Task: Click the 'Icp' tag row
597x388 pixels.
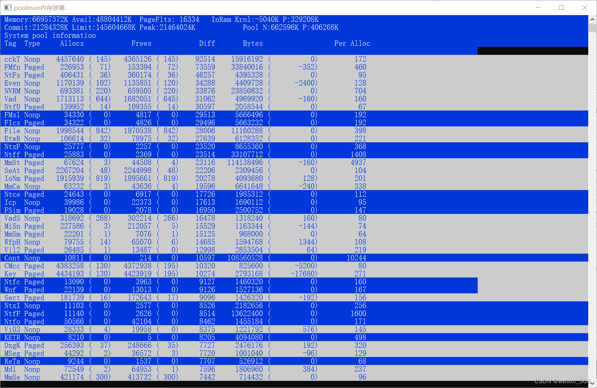Action: click(x=294, y=202)
